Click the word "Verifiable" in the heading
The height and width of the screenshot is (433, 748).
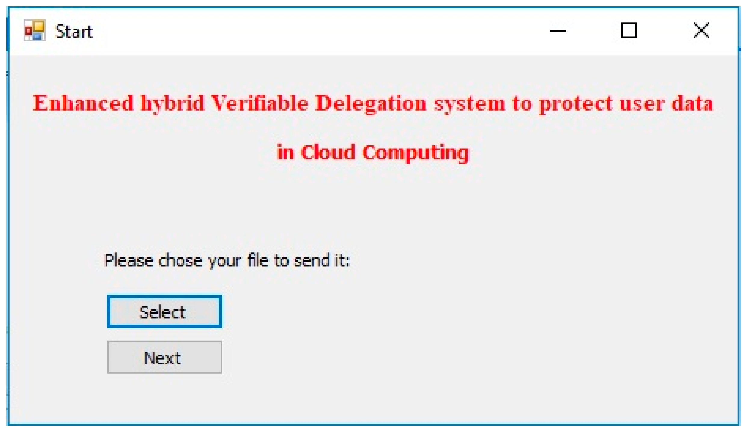(259, 103)
